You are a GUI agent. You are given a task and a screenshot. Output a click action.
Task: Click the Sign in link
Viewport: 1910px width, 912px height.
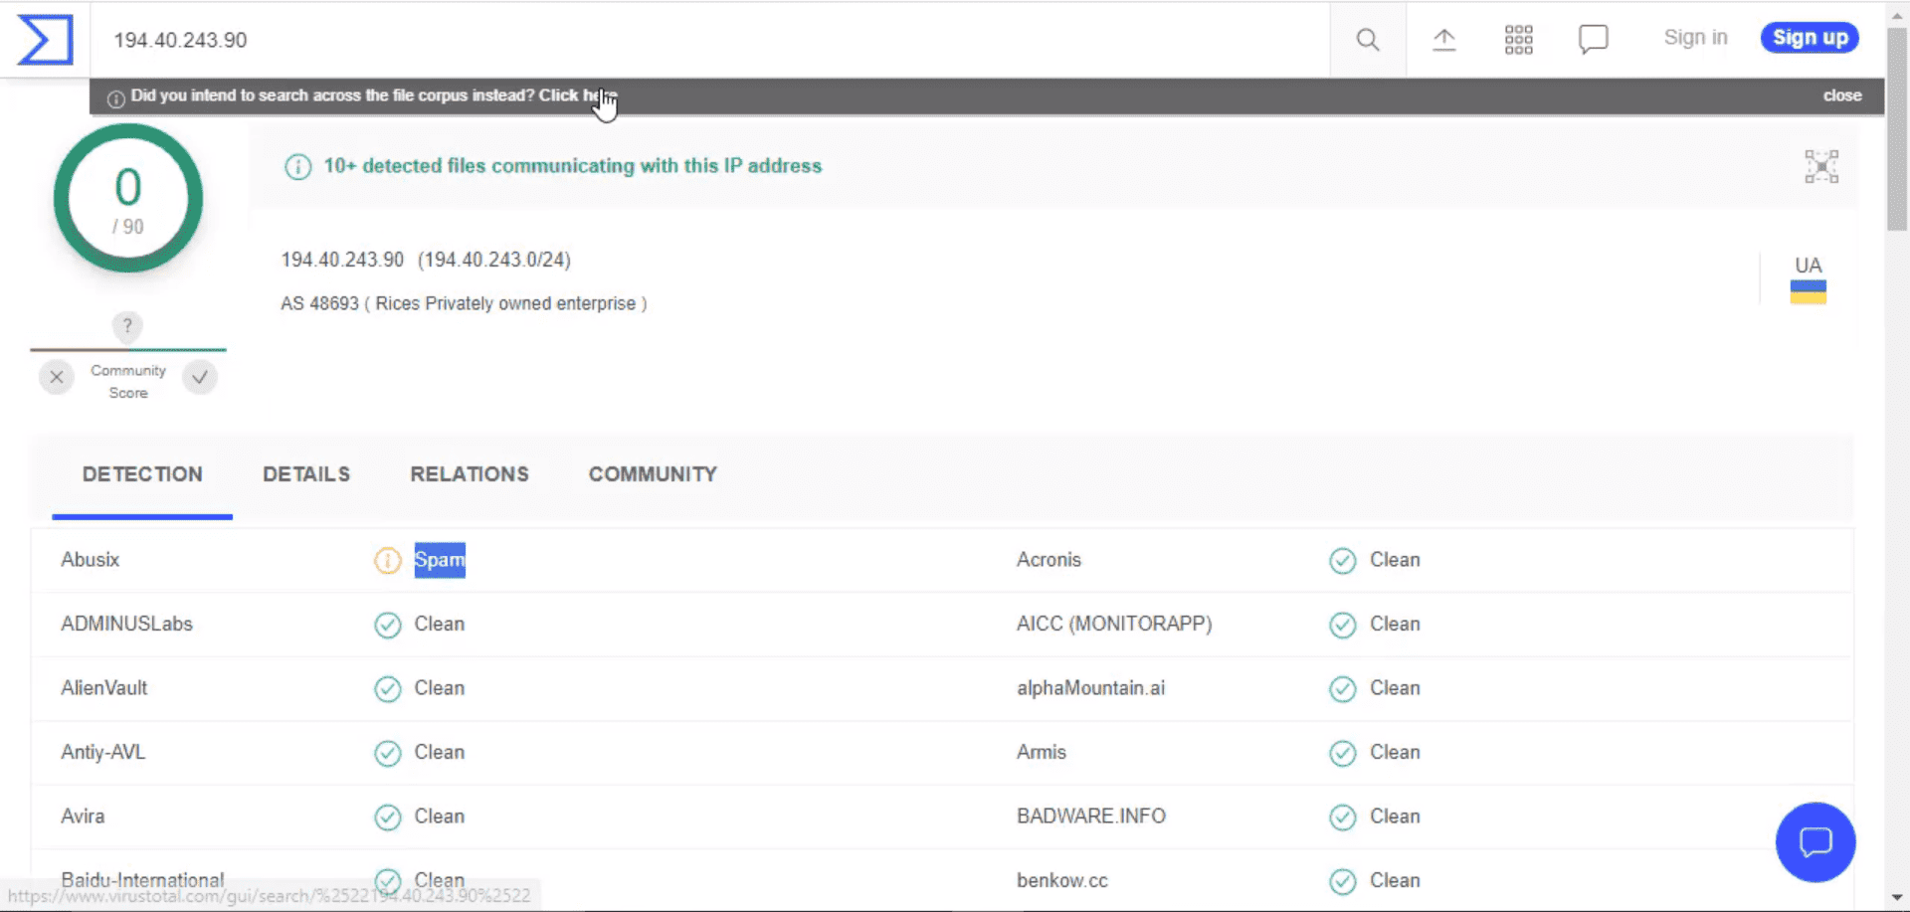[x=1695, y=38]
